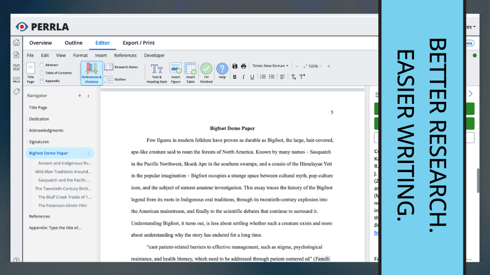Click the PERRLA logo

click(x=42, y=27)
